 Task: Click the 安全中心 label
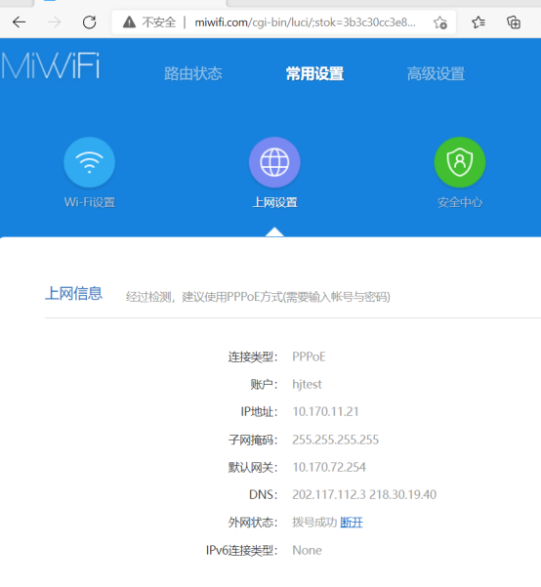pyautogui.click(x=460, y=202)
